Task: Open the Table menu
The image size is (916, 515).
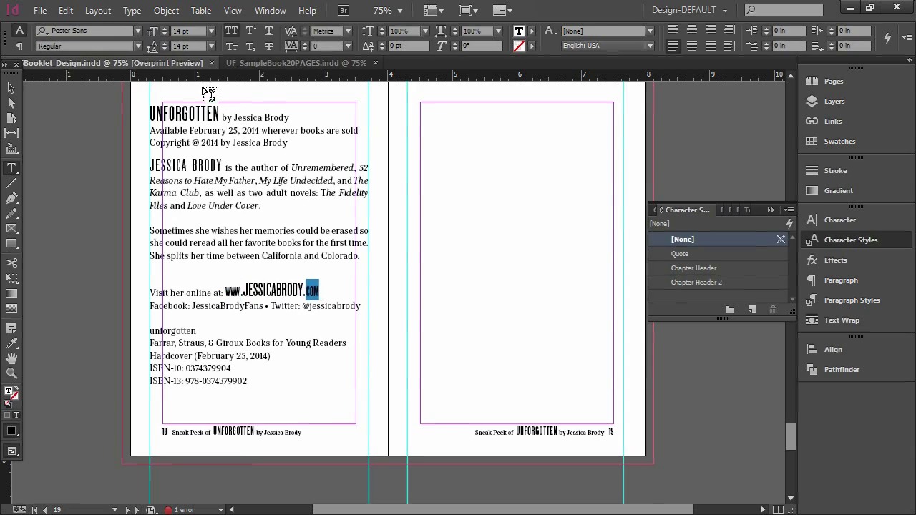Action: click(x=201, y=11)
